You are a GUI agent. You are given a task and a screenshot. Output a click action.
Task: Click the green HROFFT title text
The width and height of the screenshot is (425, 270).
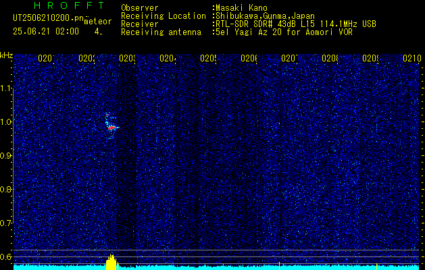point(70,5)
